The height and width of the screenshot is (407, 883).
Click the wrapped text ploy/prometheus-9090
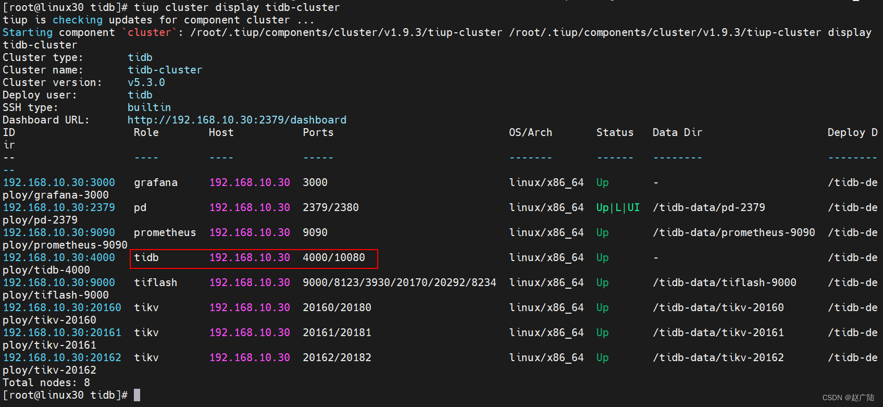point(65,245)
